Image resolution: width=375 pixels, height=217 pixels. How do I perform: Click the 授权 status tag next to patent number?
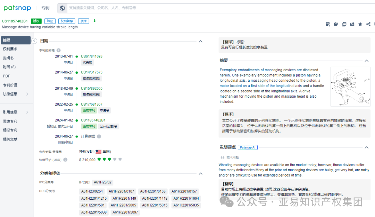(36, 21)
